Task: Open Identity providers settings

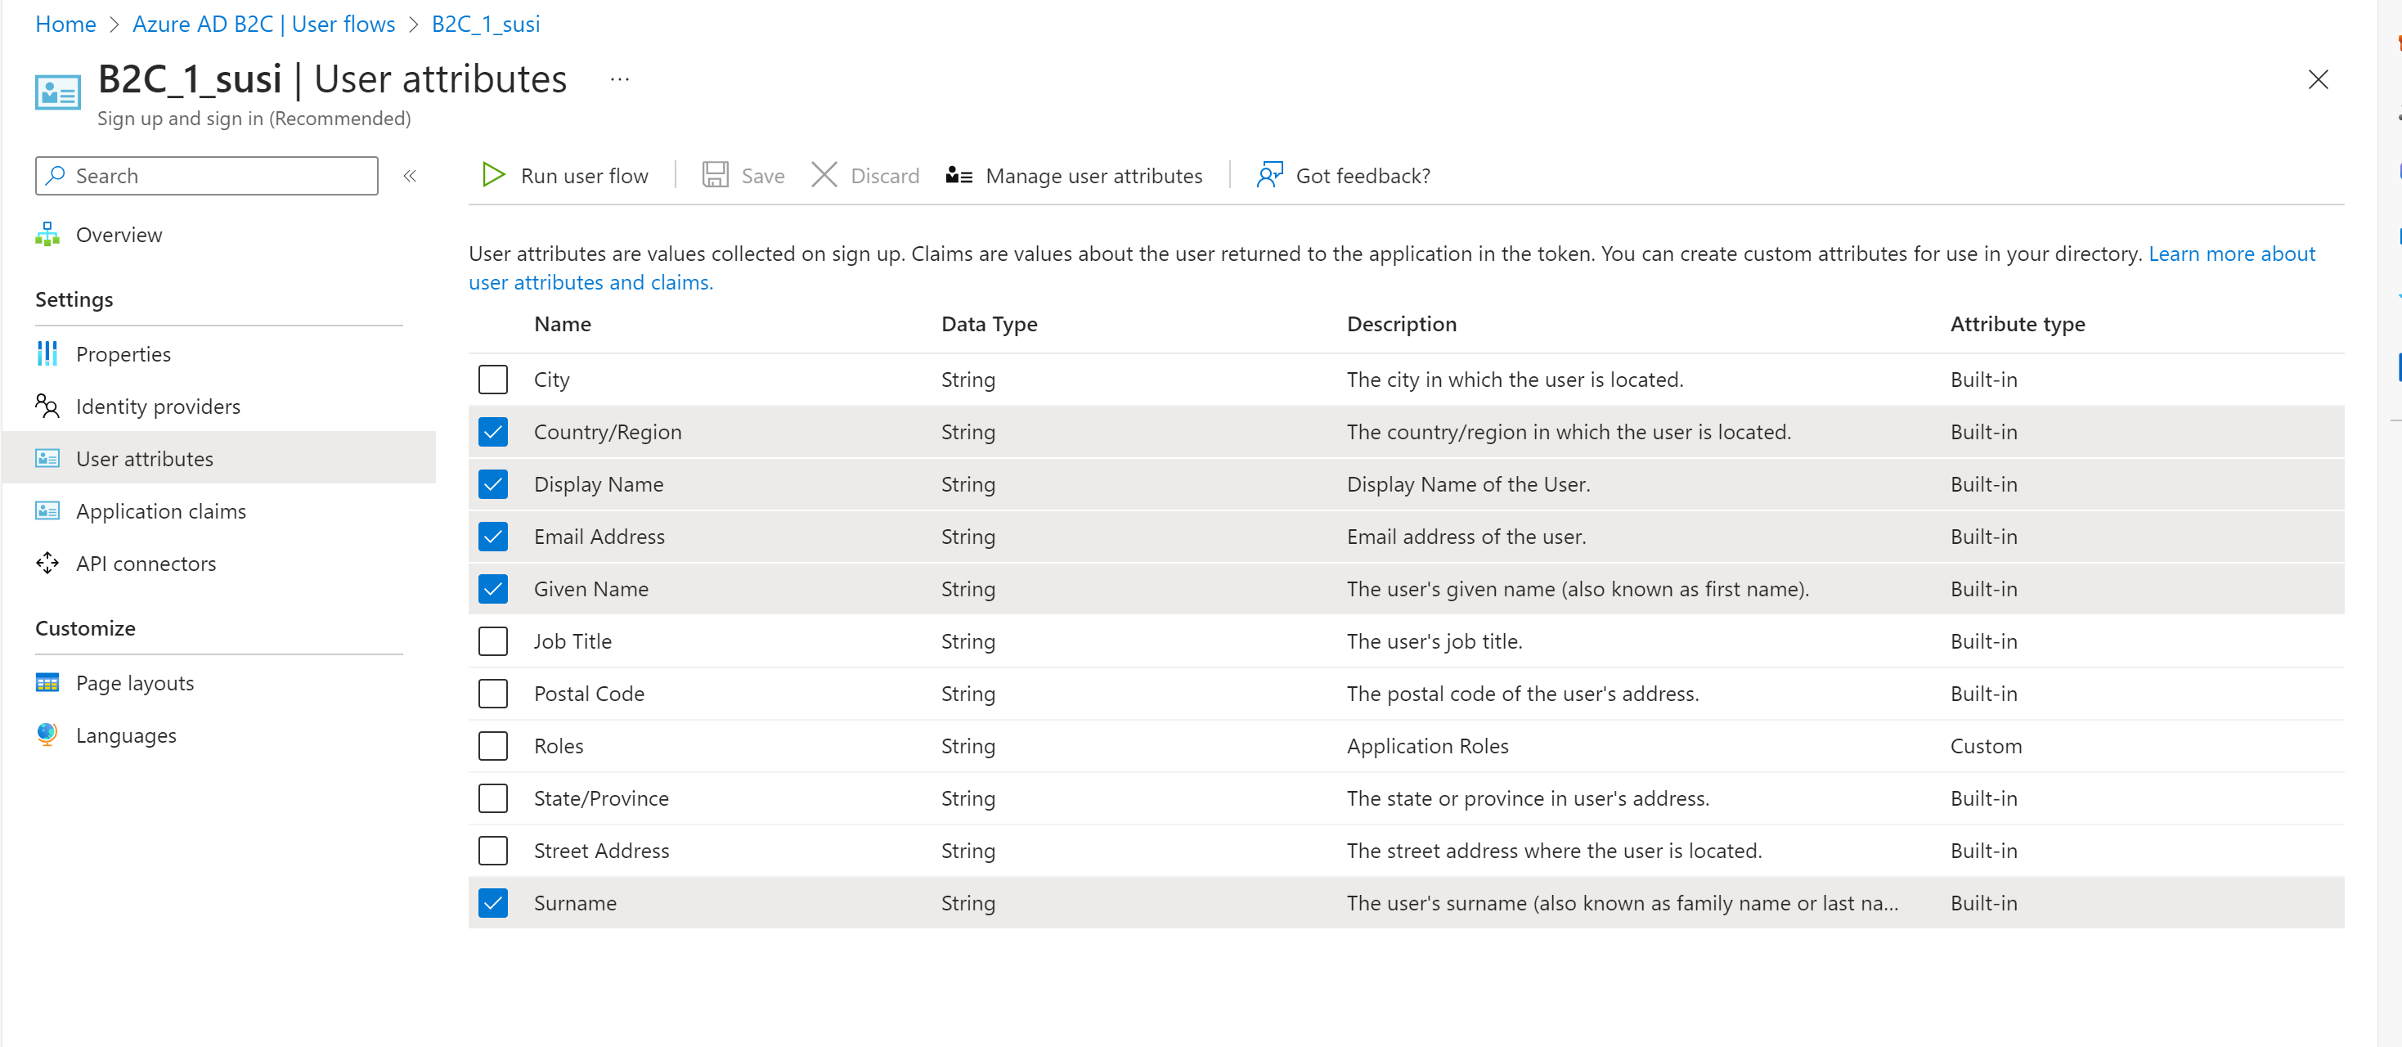Action: [158, 406]
